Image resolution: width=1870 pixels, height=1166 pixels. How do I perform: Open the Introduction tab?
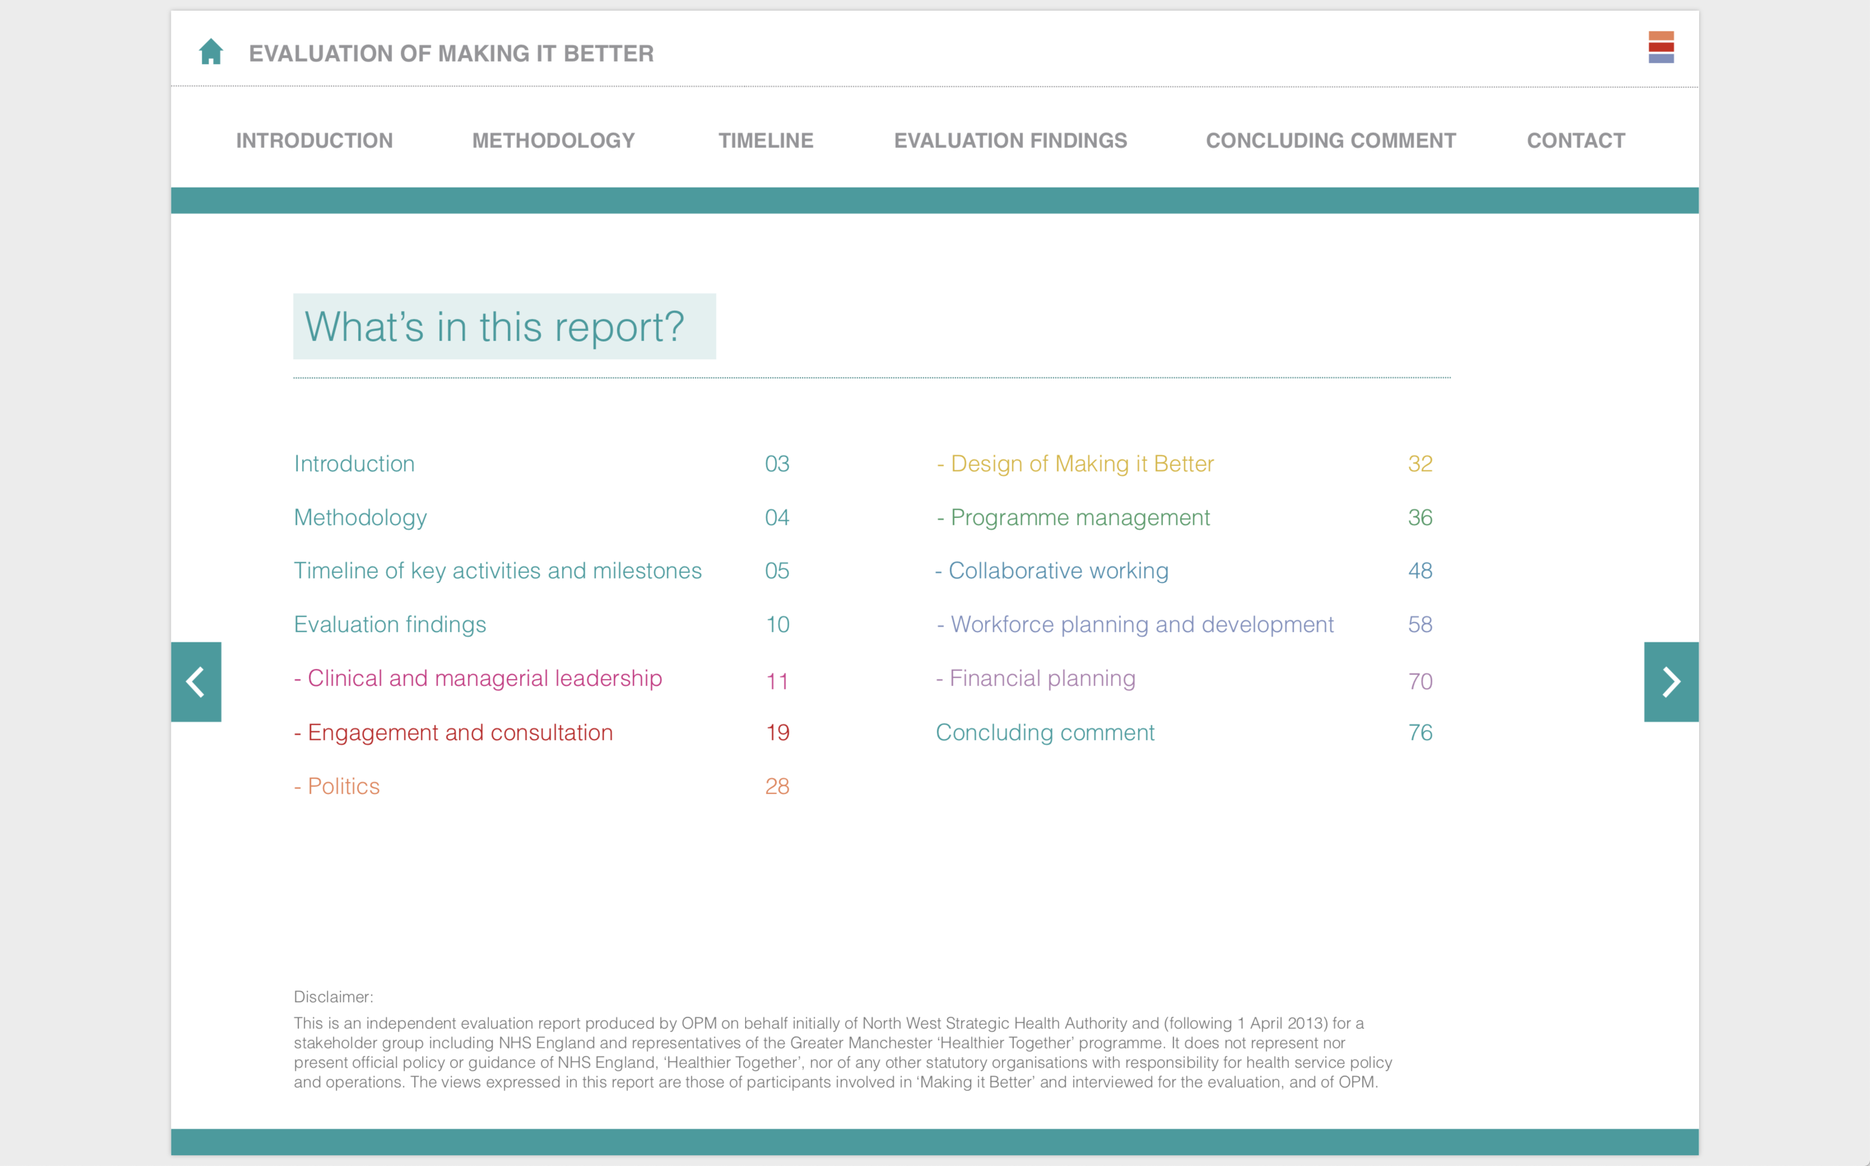[314, 141]
